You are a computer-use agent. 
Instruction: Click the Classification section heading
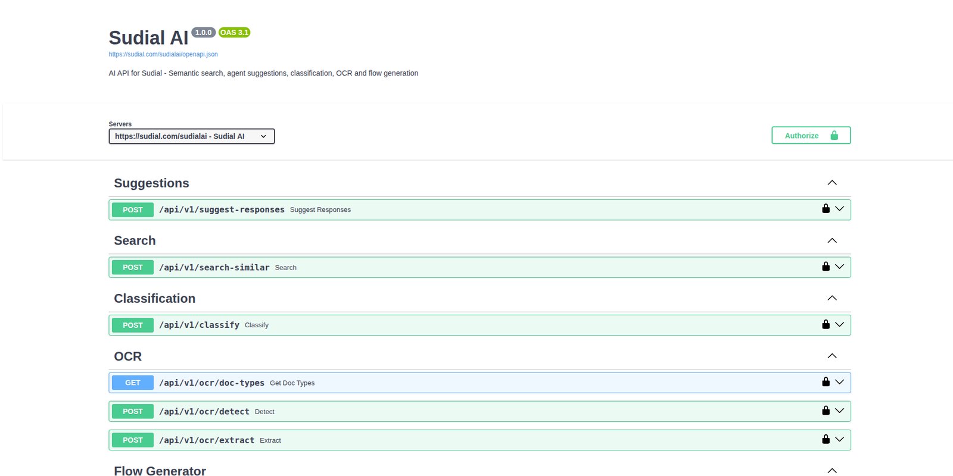click(155, 298)
